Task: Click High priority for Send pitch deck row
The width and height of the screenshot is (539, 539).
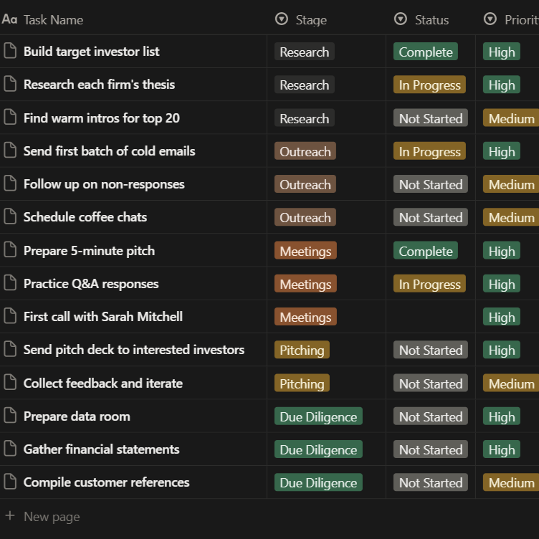Action: [502, 350]
